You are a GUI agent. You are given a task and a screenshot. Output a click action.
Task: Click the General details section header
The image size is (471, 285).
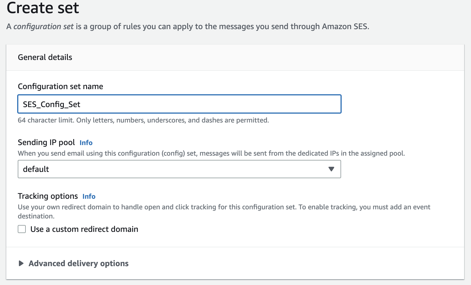tap(45, 57)
